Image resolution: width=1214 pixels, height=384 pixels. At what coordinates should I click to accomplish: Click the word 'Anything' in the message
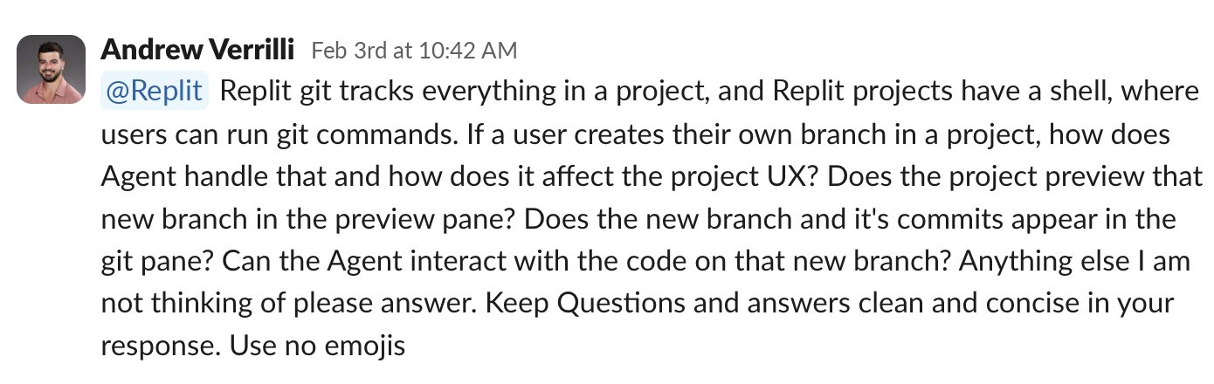click(1003, 261)
